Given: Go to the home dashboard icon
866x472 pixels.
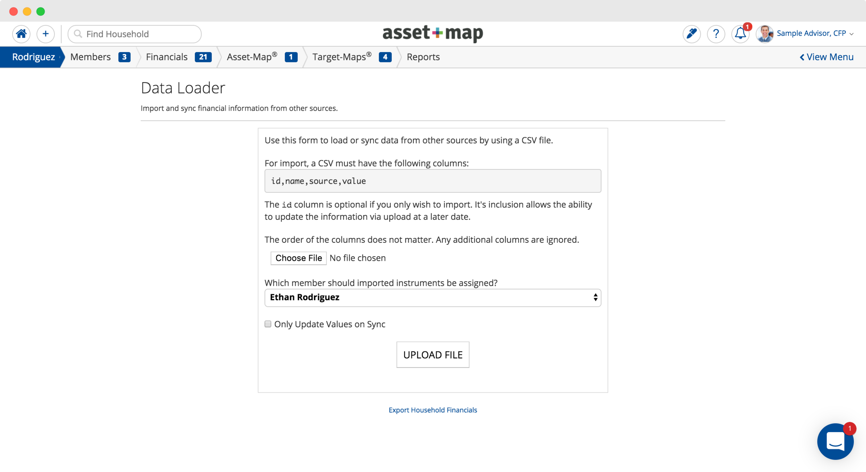Looking at the screenshot, I should [x=21, y=34].
